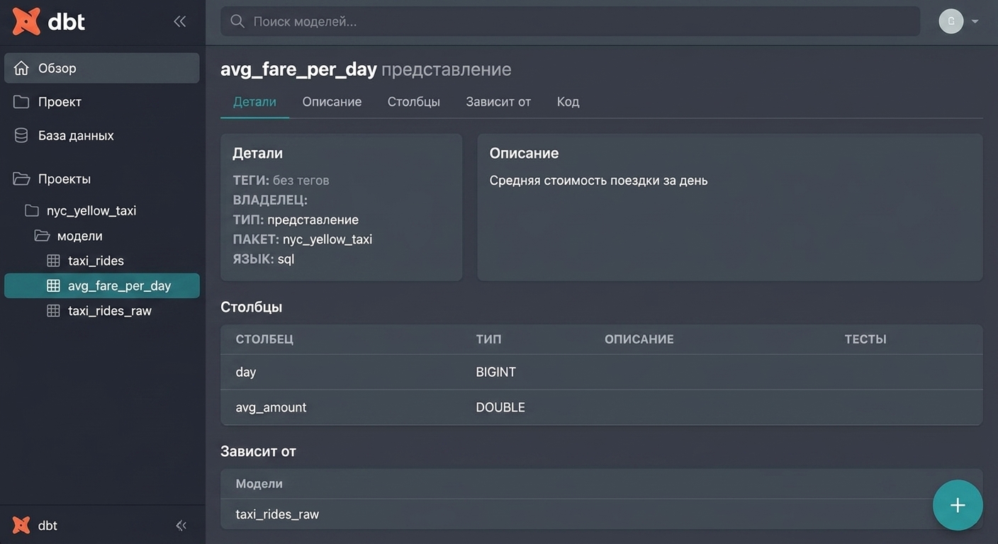Image resolution: width=998 pixels, height=544 pixels.
Task: Click the avg_amount column row
Action: tap(601, 407)
